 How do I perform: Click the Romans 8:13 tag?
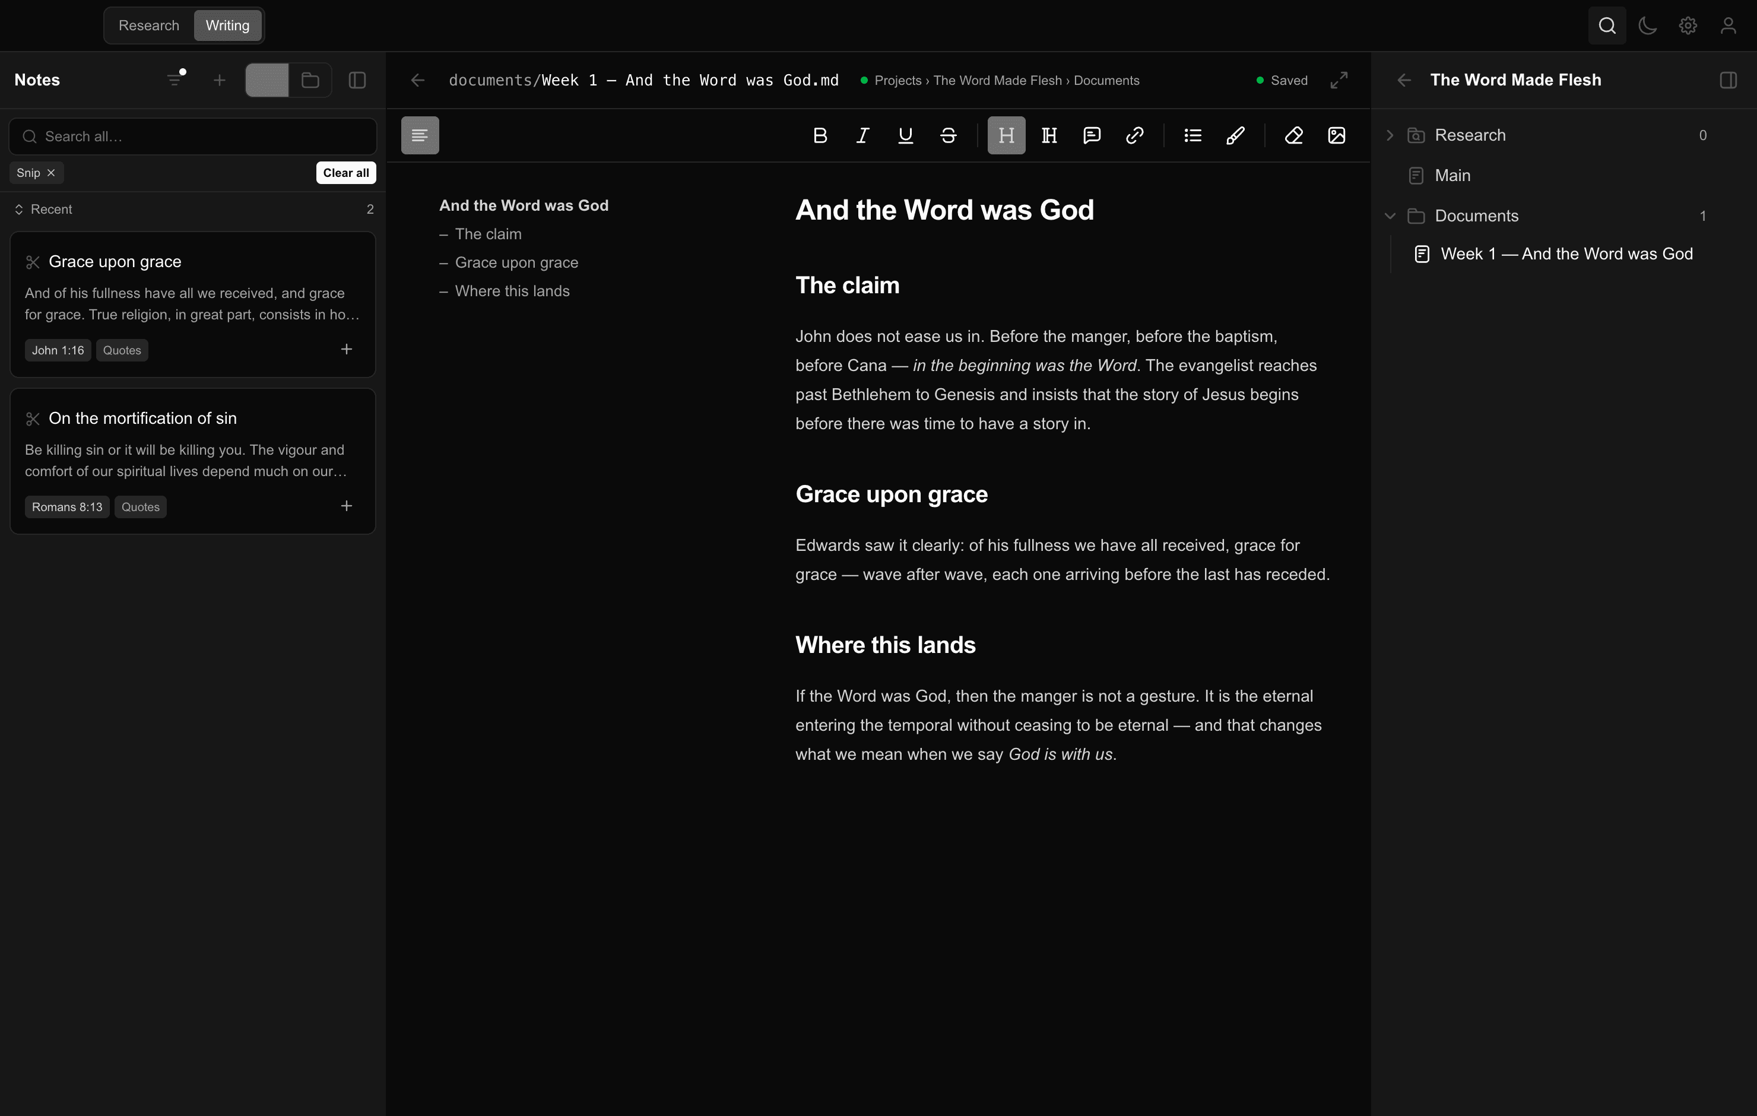coord(67,508)
